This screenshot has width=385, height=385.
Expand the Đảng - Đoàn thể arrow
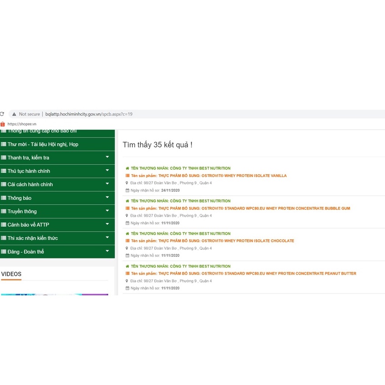(107, 251)
